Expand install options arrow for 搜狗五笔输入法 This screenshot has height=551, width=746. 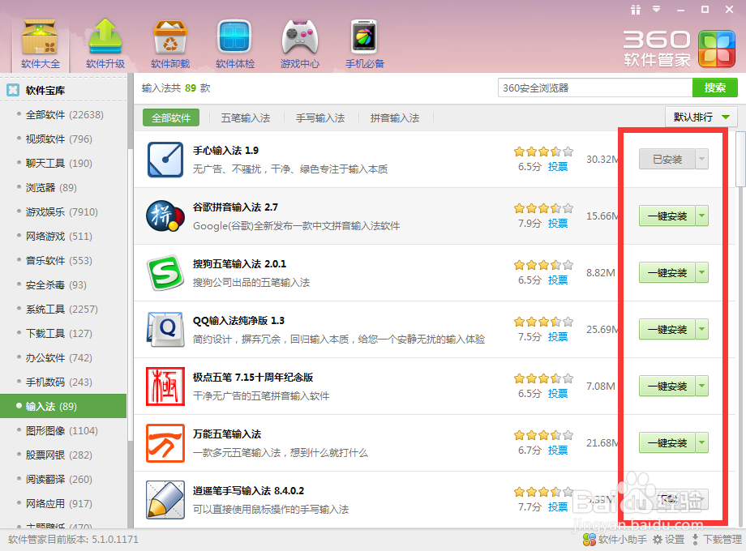[x=701, y=272]
